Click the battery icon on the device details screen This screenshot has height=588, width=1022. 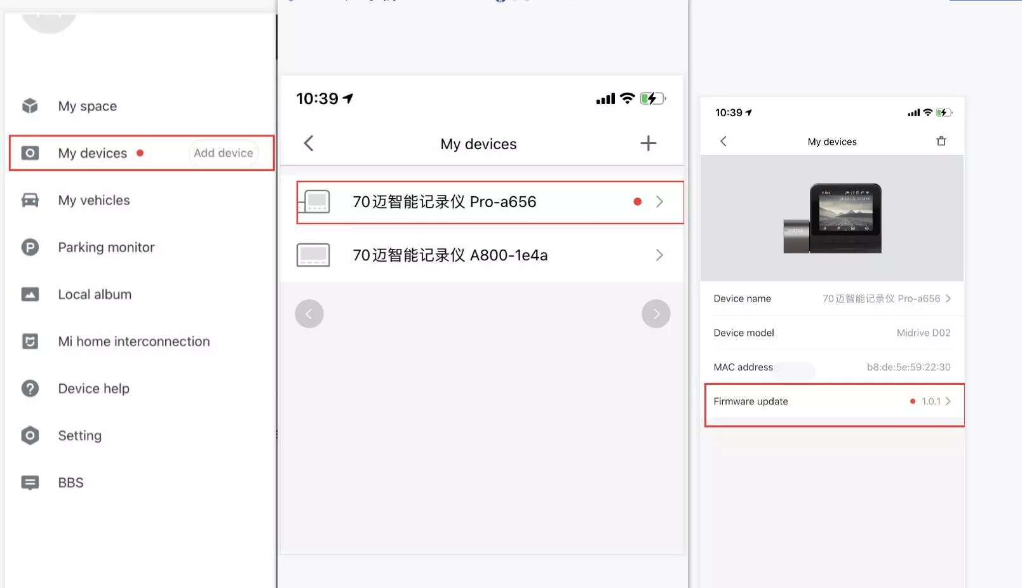click(x=944, y=112)
